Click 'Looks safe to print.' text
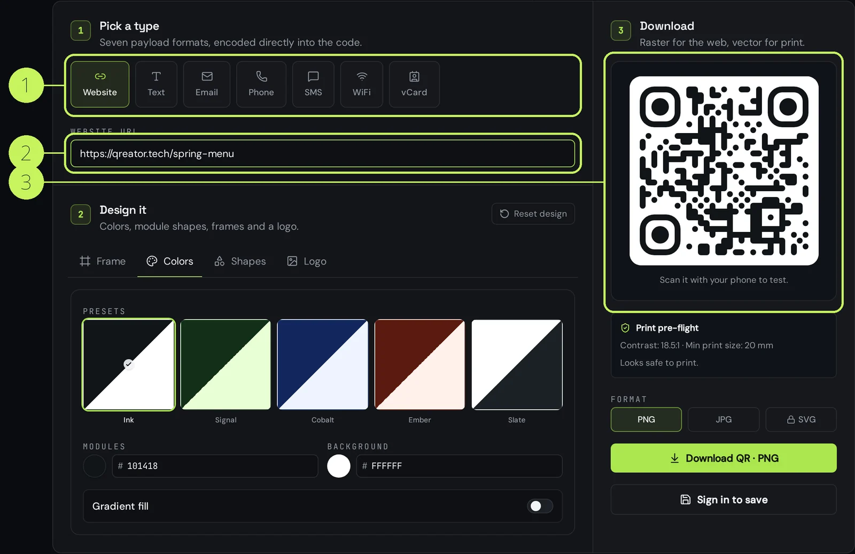855x554 pixels. pos(659,363)
